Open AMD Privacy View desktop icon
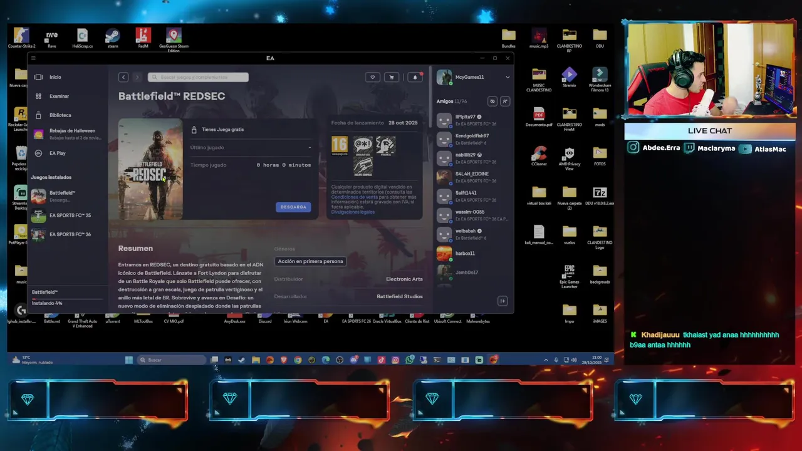The width and height of the screenshot is (802, 451). tap(569, 158)
